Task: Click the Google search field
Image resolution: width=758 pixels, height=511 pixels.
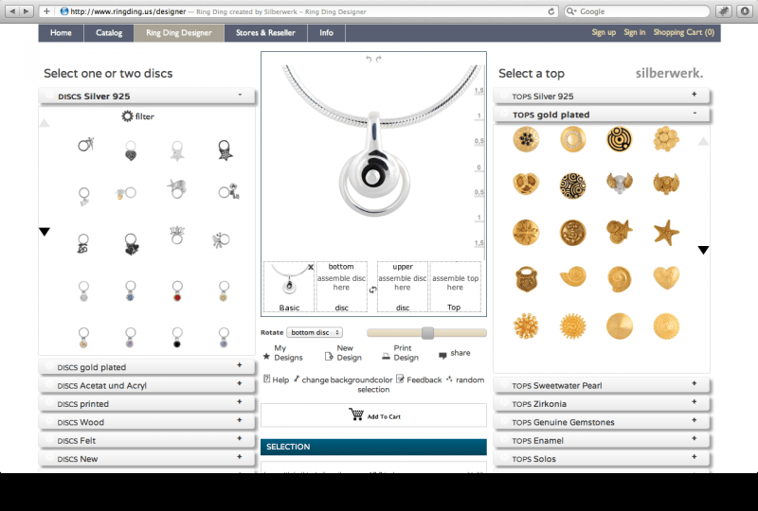Action: pos(637,11)
